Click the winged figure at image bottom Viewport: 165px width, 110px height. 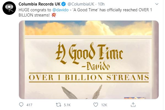pos(82,92)
